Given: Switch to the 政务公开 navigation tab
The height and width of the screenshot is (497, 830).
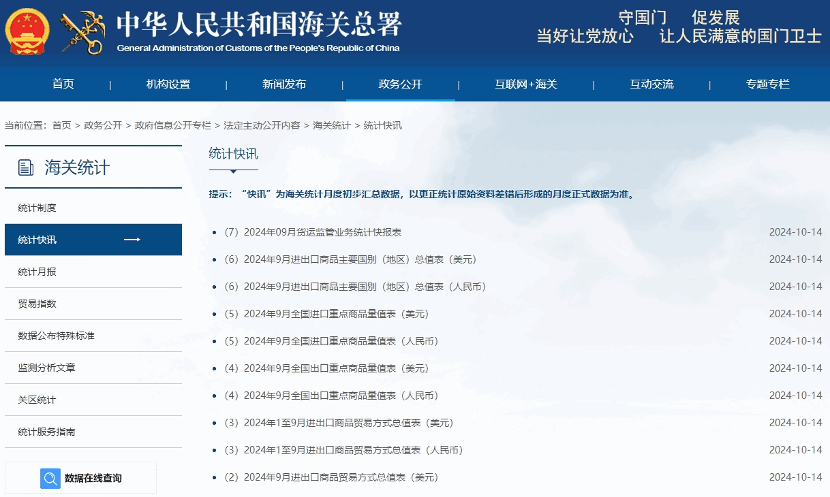Looking at the screenshot, I should coord(401,83).
